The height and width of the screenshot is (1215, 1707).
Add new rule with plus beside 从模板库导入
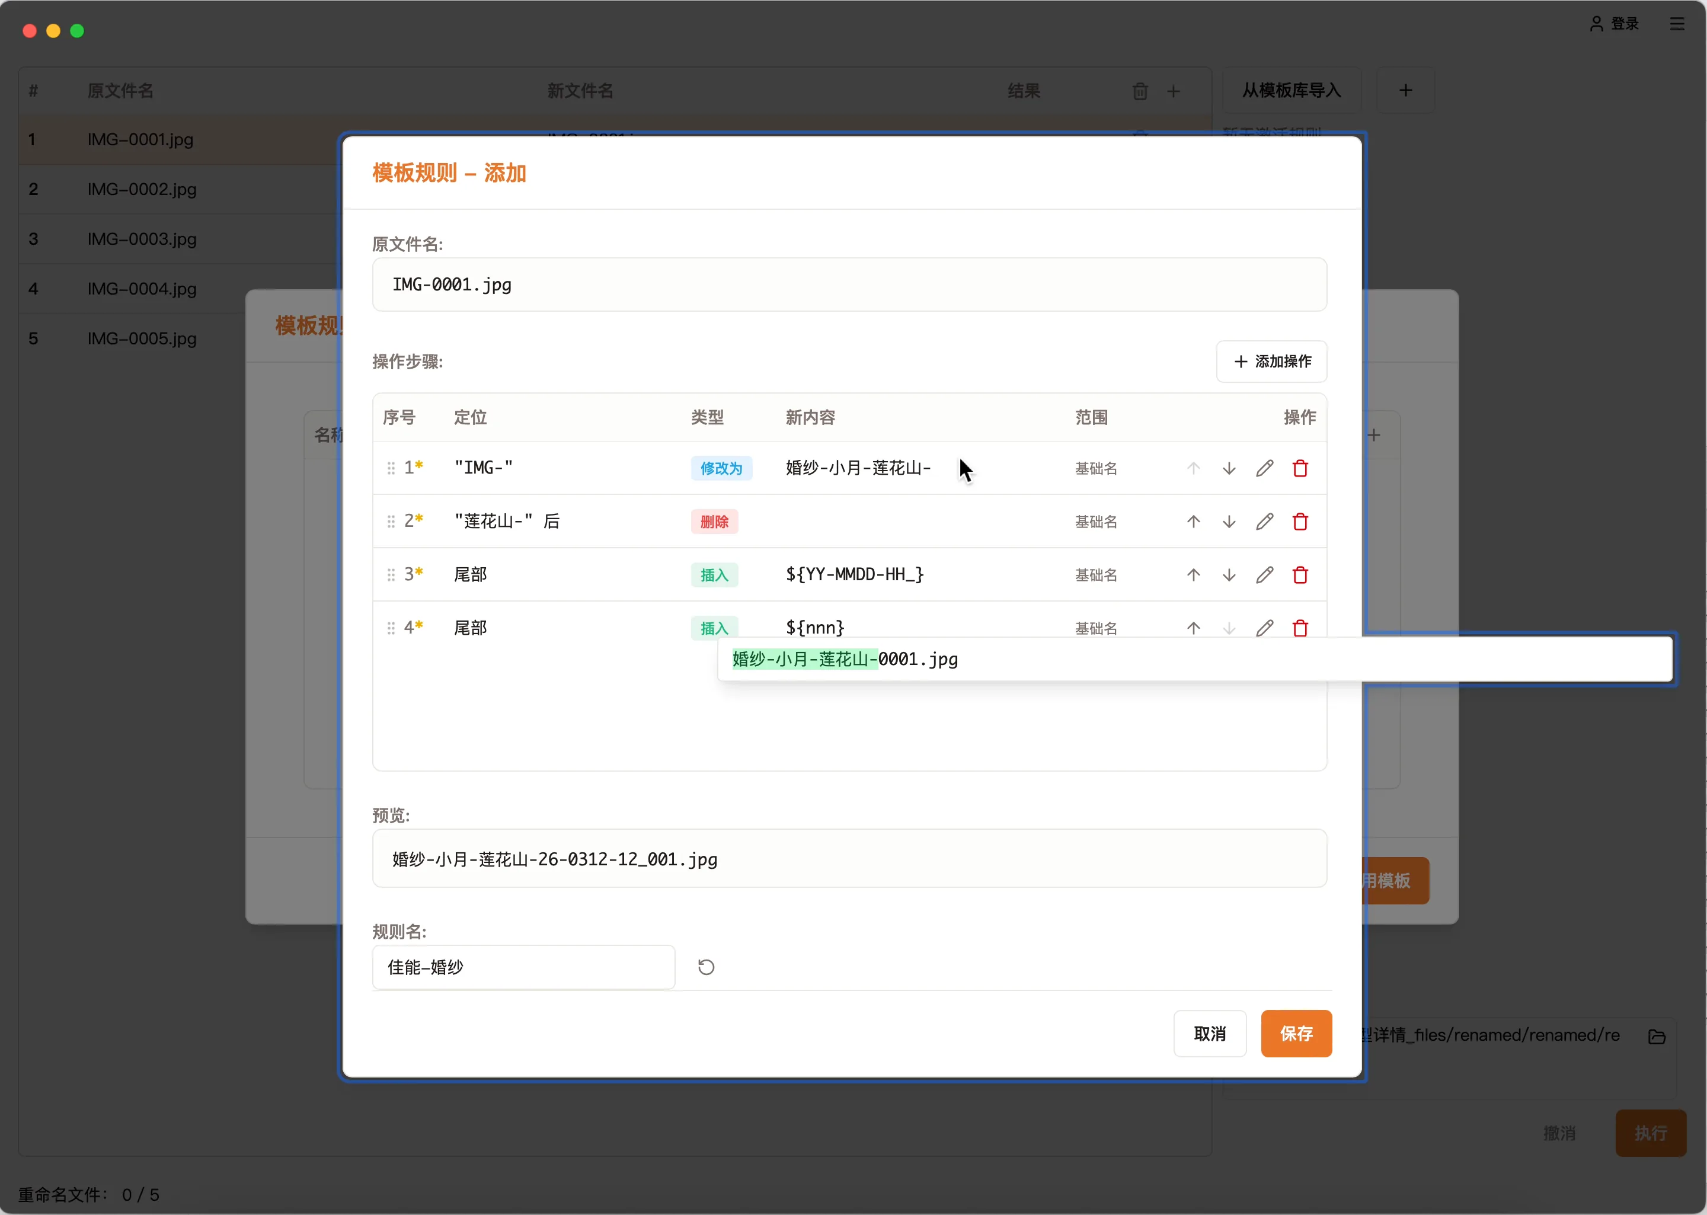pos(1405,91)
